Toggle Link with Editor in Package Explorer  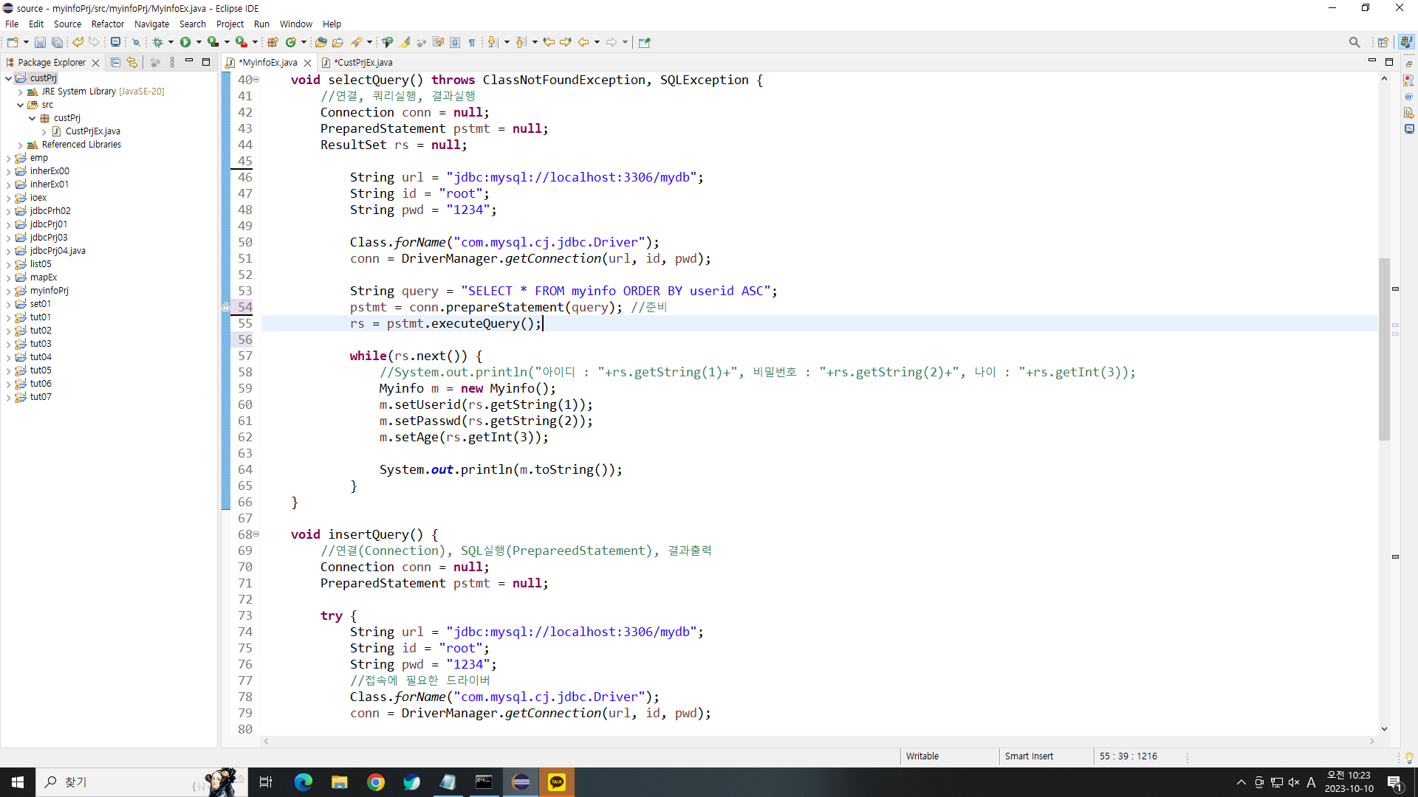131,63
